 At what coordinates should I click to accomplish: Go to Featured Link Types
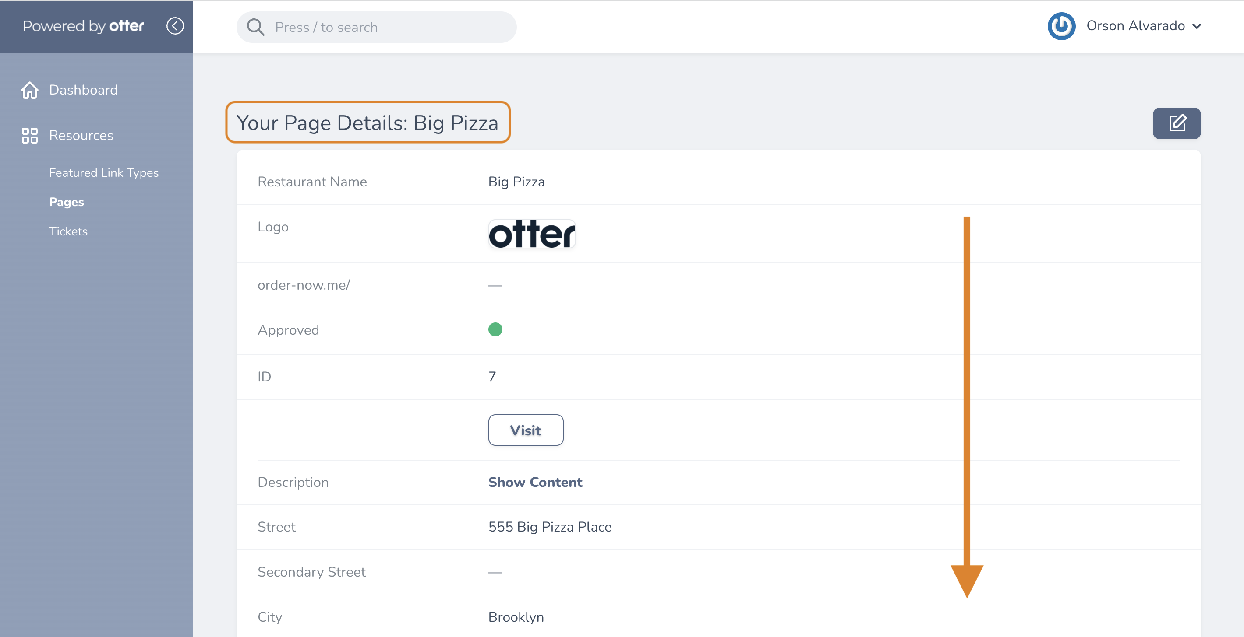(104, 173)
